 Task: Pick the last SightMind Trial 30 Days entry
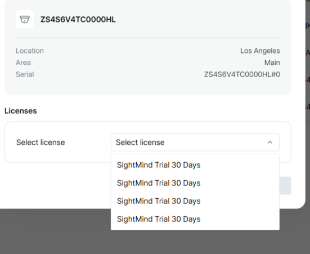pos(195,219)
